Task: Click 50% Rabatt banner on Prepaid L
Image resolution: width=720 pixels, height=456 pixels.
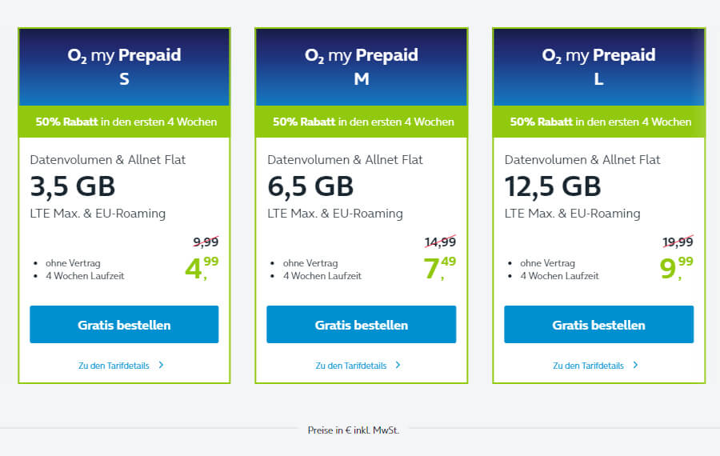Action: click(598, 122)
